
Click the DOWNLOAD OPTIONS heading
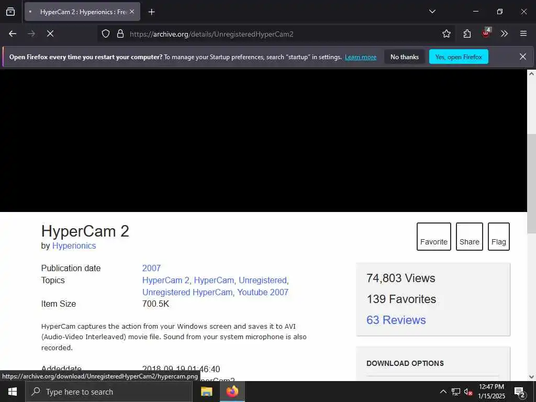click(405, 363)
